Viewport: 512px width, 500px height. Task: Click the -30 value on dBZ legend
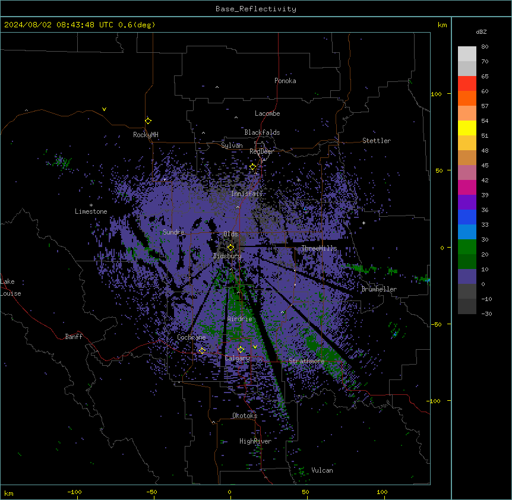click(x=486, y=314)
